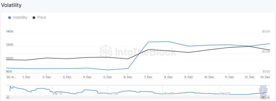
Task: Click the $3.00 price axis label
Action: pyautogui.click(x=266, y=31)
